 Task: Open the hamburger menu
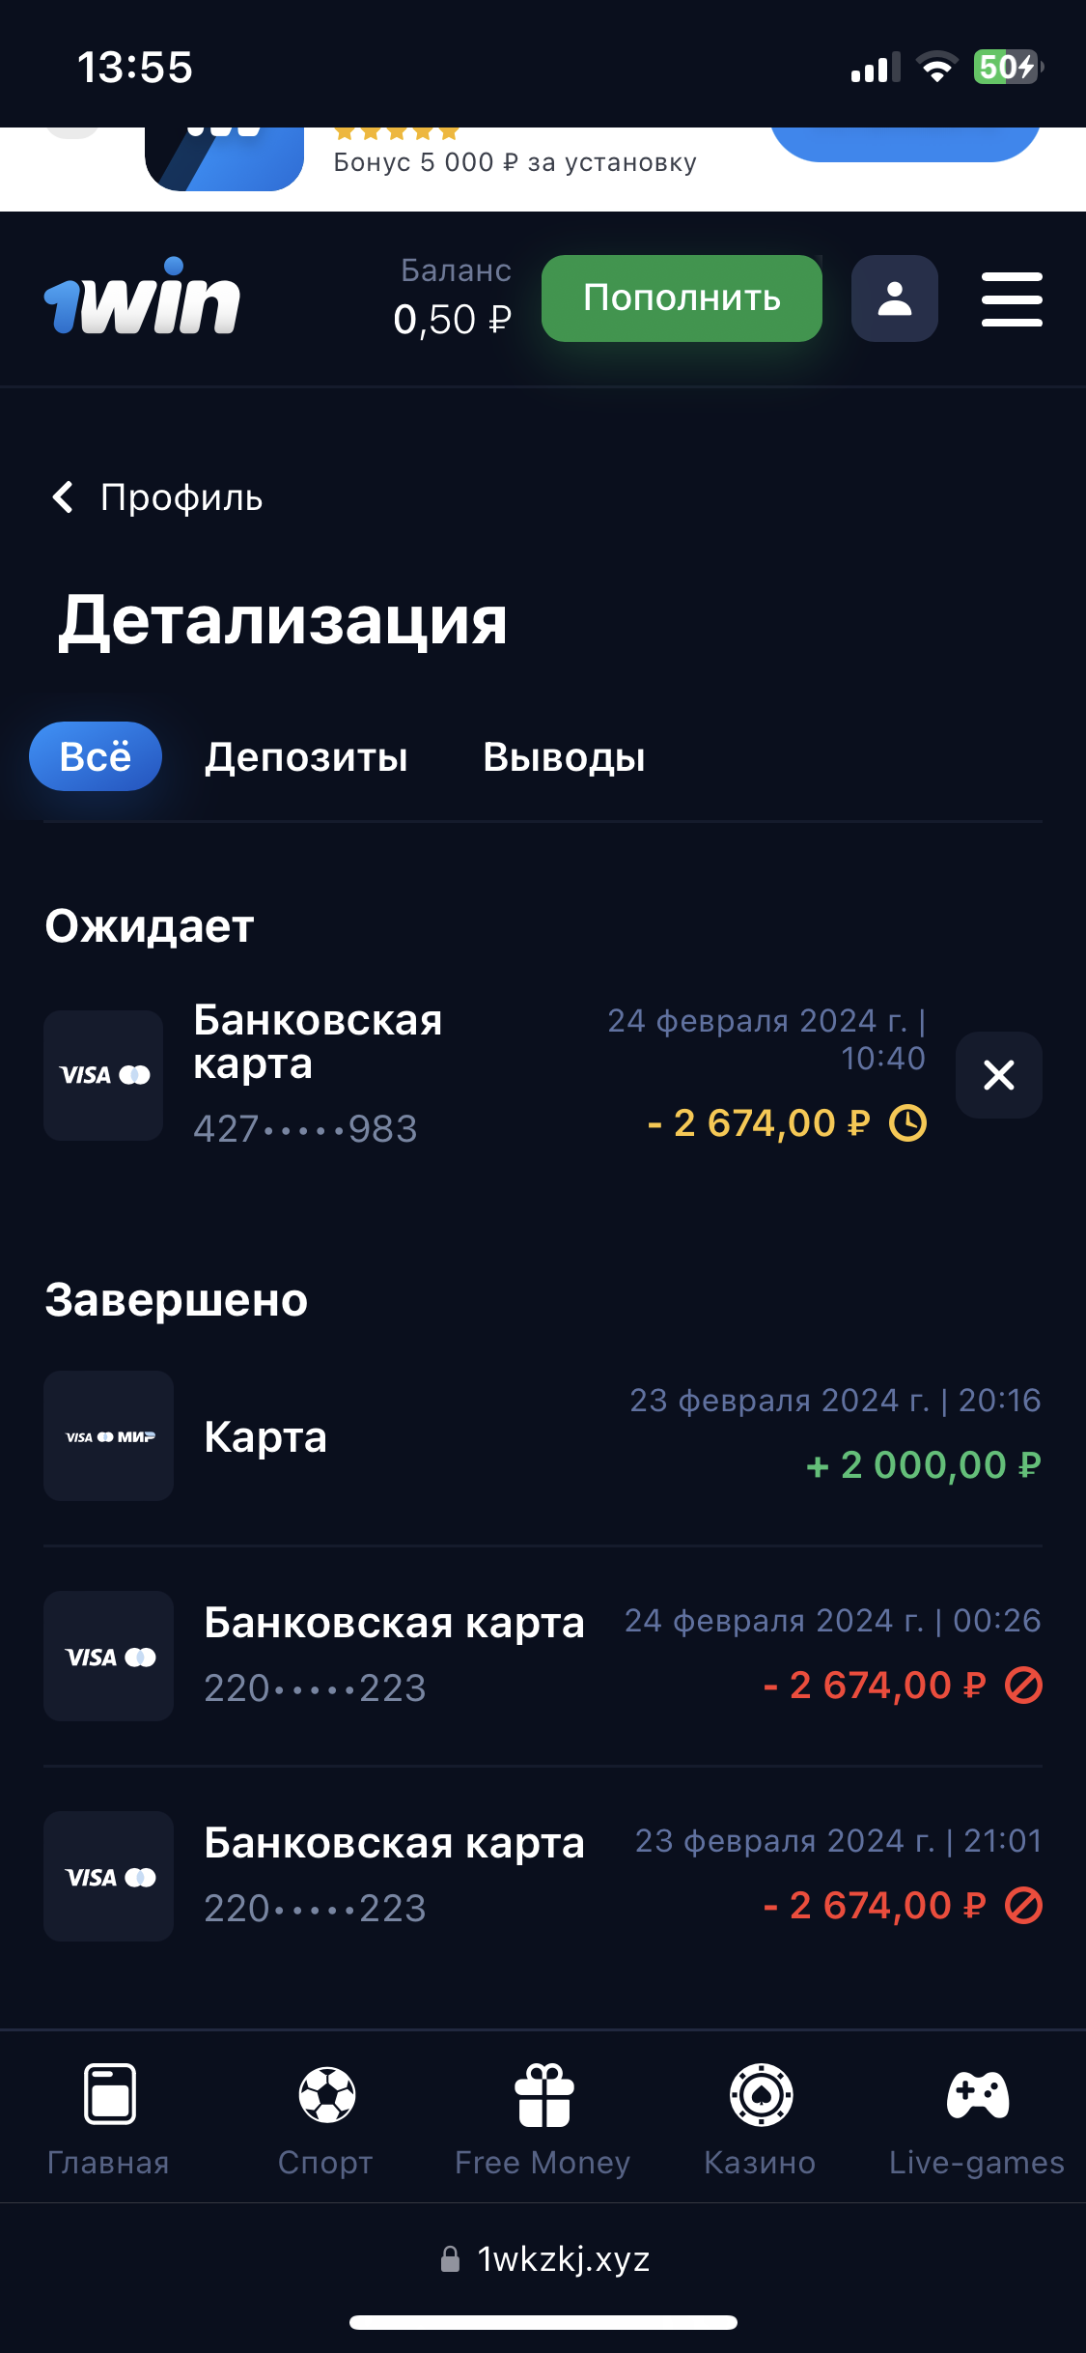point(1011,298)
